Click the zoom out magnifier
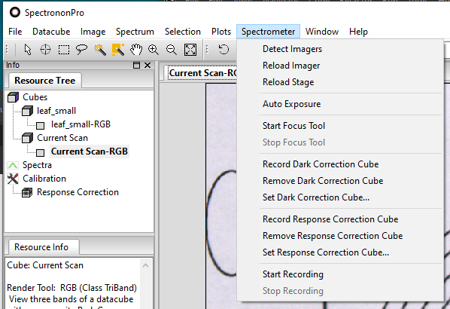The width and height of the screenshot is (450, 309). pos(172,50)
